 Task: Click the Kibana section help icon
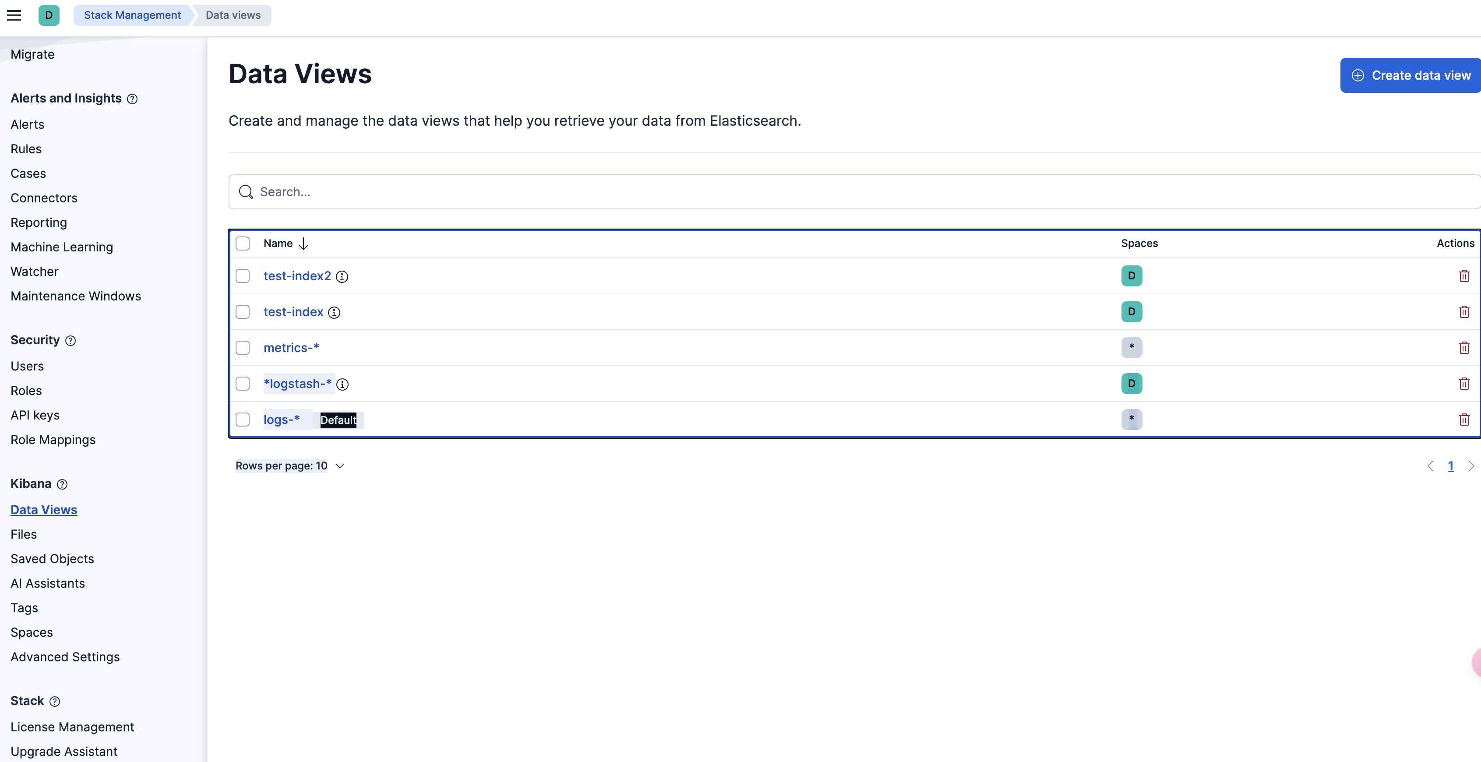tap(63, 484)
